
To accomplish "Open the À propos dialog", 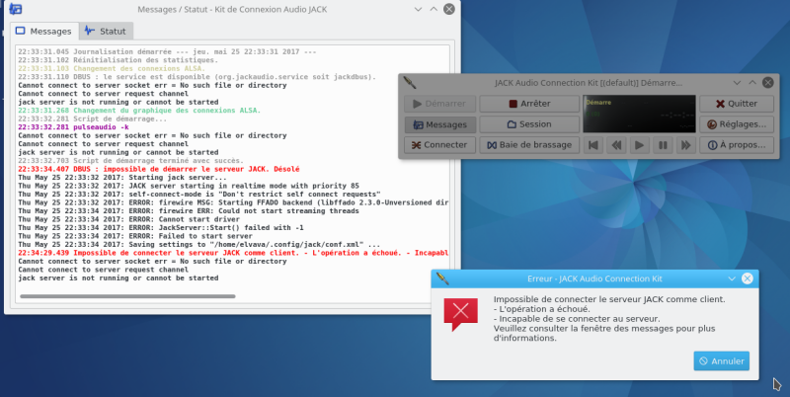I will pos(737,145).
